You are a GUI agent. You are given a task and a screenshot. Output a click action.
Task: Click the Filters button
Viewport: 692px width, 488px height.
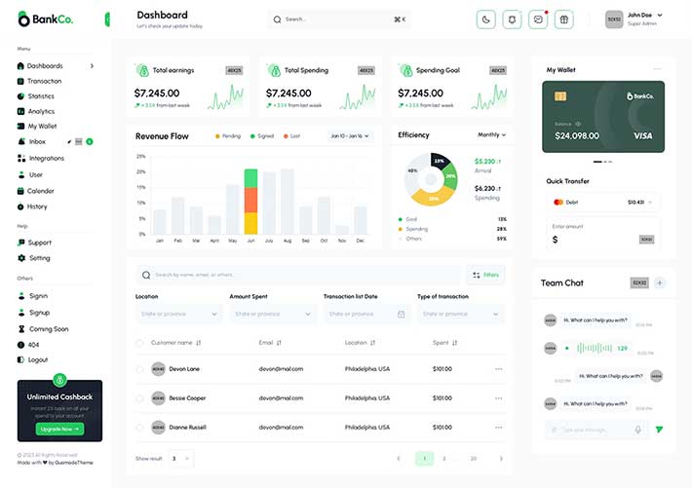(485, 275)
